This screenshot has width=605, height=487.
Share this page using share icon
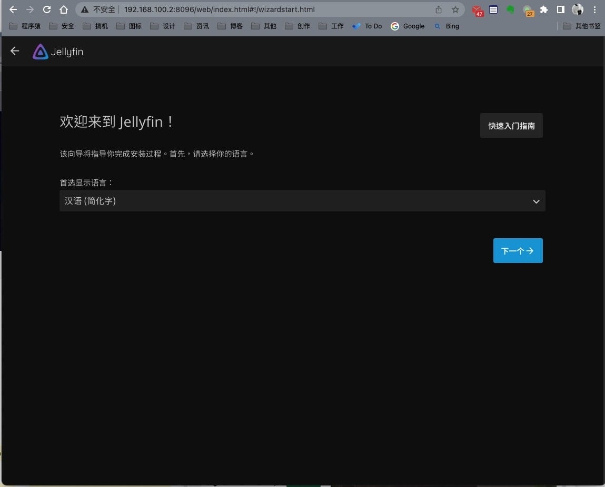438,9
